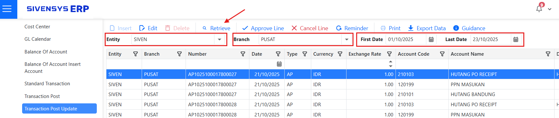Image resolution: width=559 pixels, height=118 pixels.
Task: Open Balance Of Account Insert Account
Action: (x=53, y=67)
